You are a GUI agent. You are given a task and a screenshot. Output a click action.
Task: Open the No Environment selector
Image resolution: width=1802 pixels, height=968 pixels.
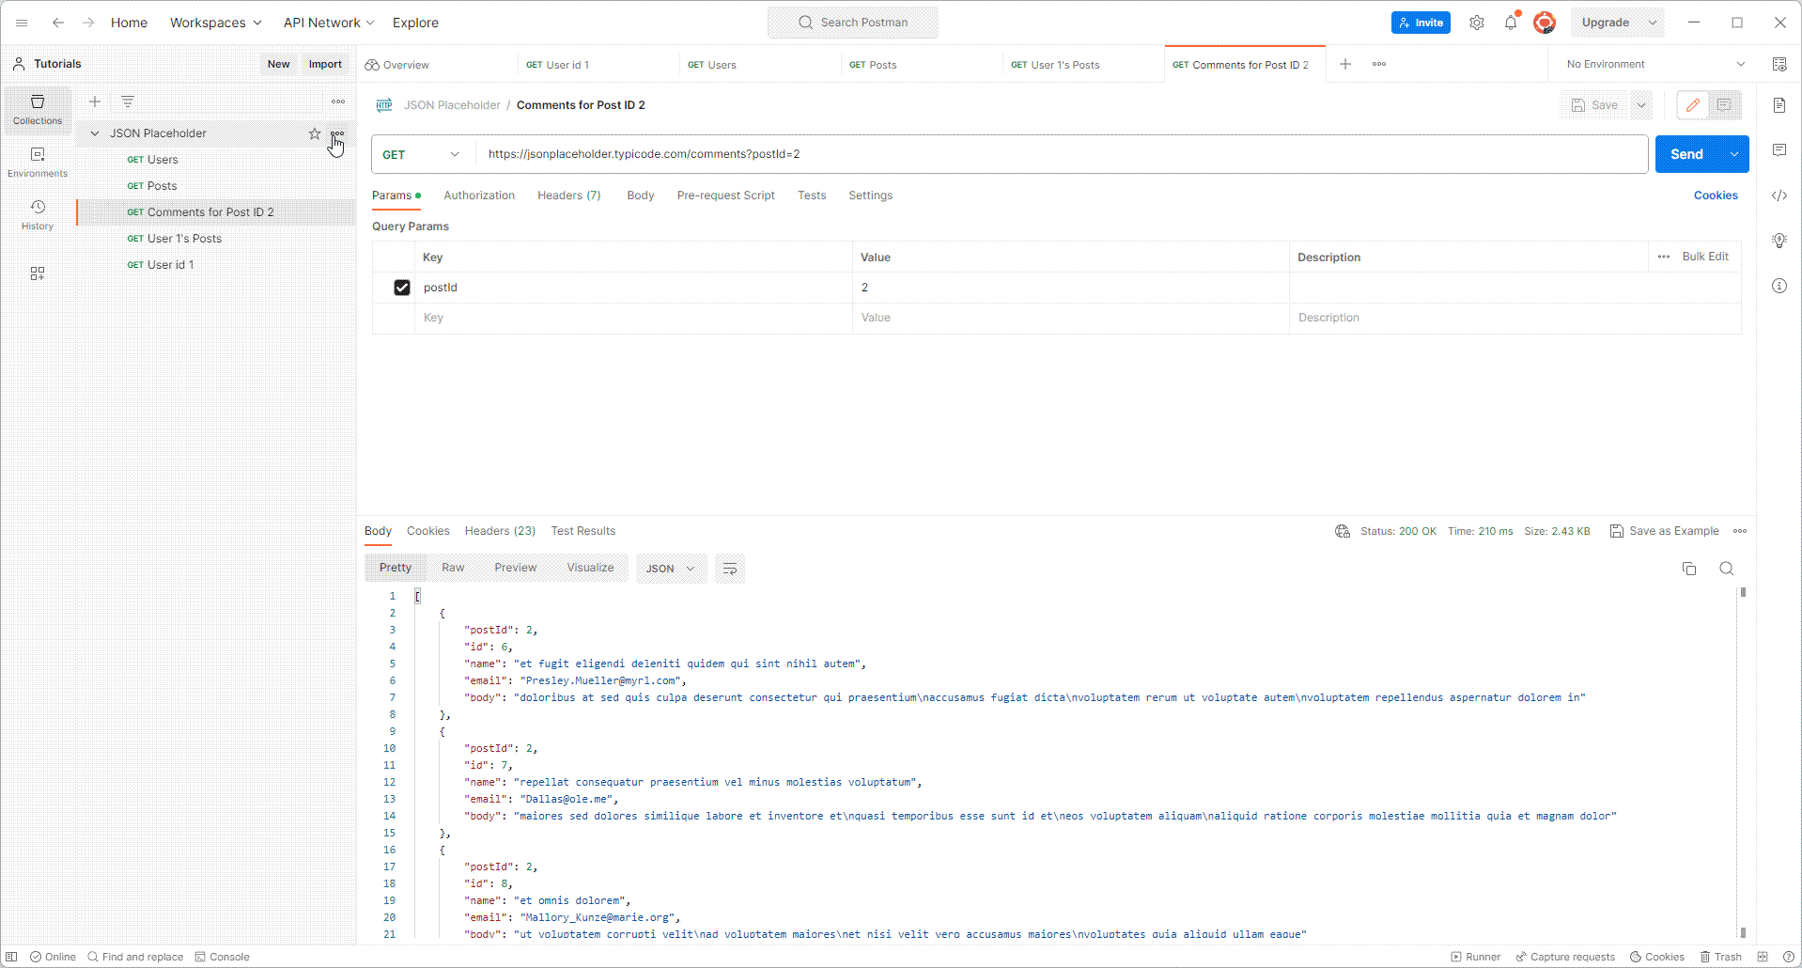tap(1655, 64)
